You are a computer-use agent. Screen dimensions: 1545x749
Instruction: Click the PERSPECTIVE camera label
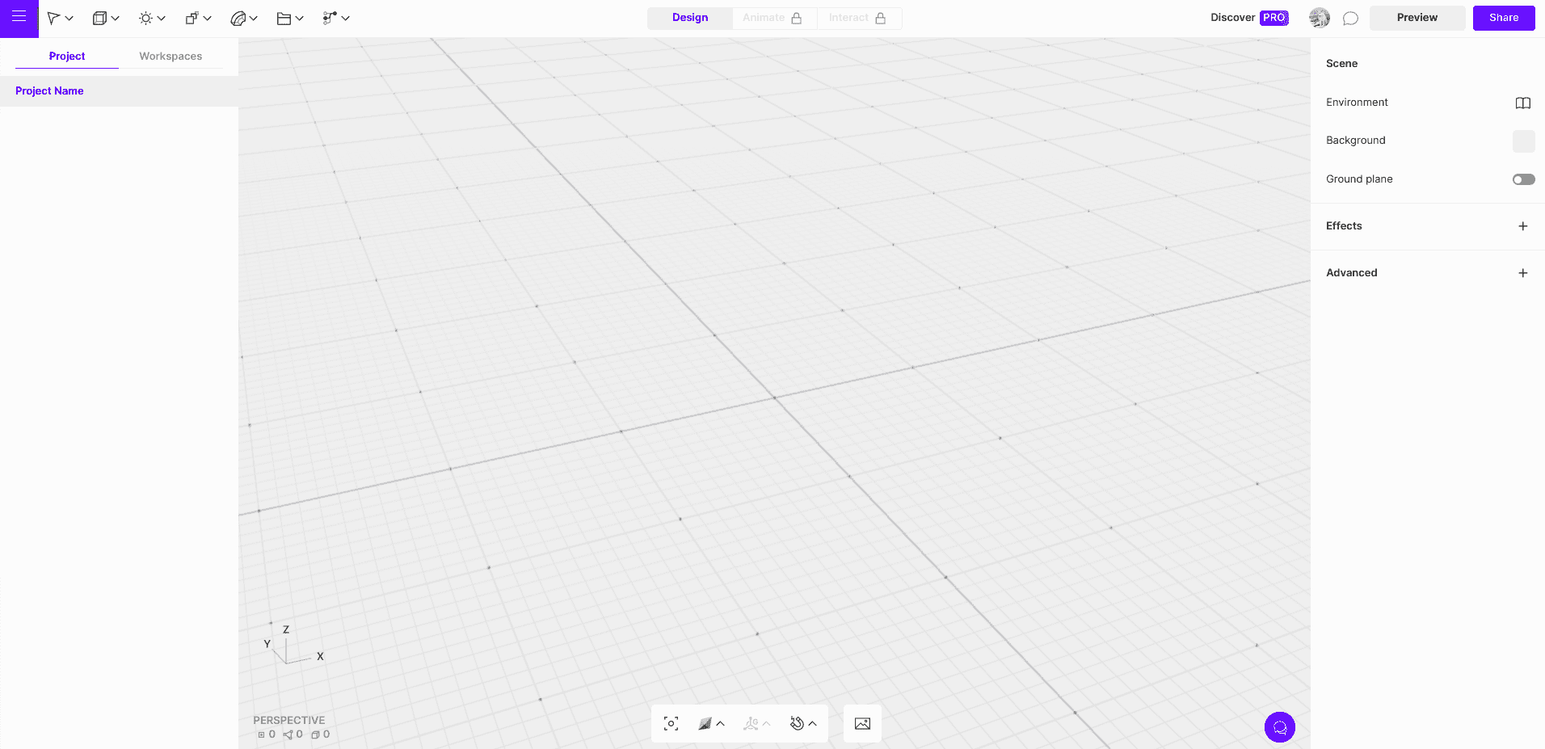point(289,720)
